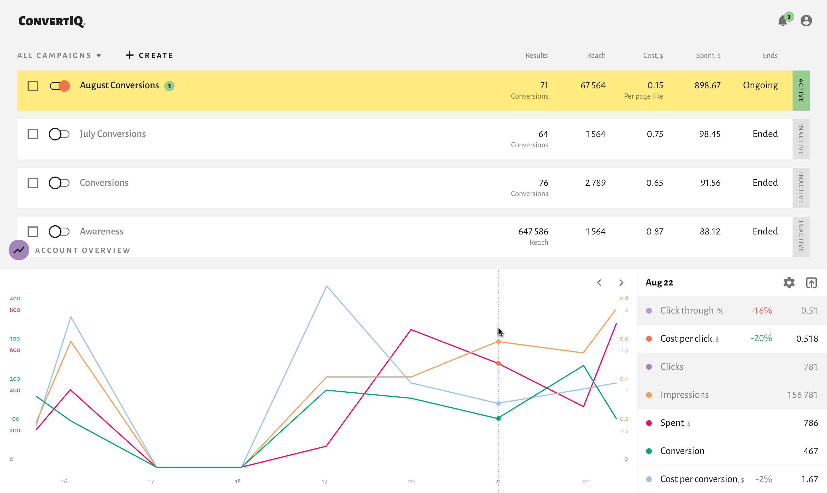Image resolution: width=827 pixels, height=493 pixels.
Task: Click the ConvertIQ logo
Action: pos(52,21)
